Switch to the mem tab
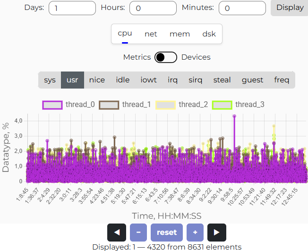Image resolution: width=308 pixels, height=251 pixels. (180, 34)
